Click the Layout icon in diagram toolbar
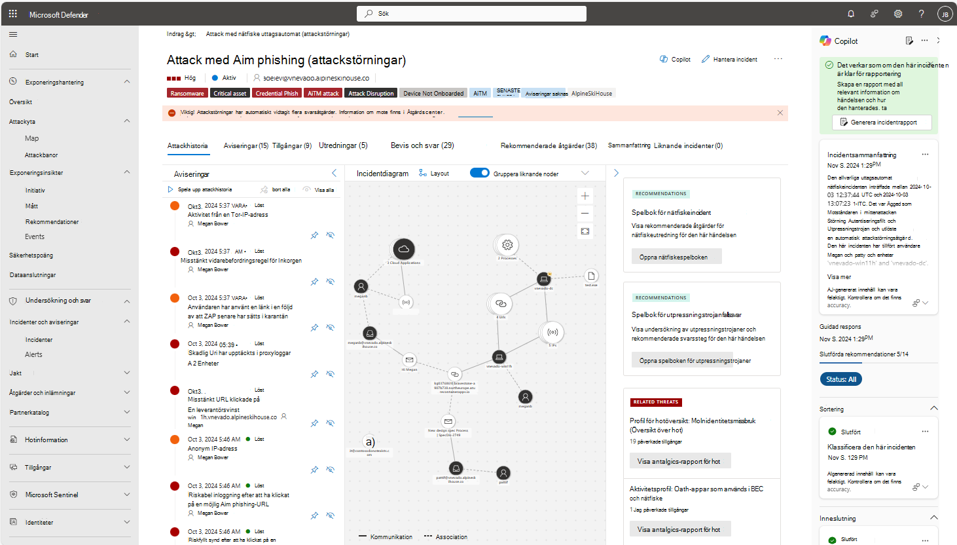Viewport: 957px width, 545px height. pos(423,173)
